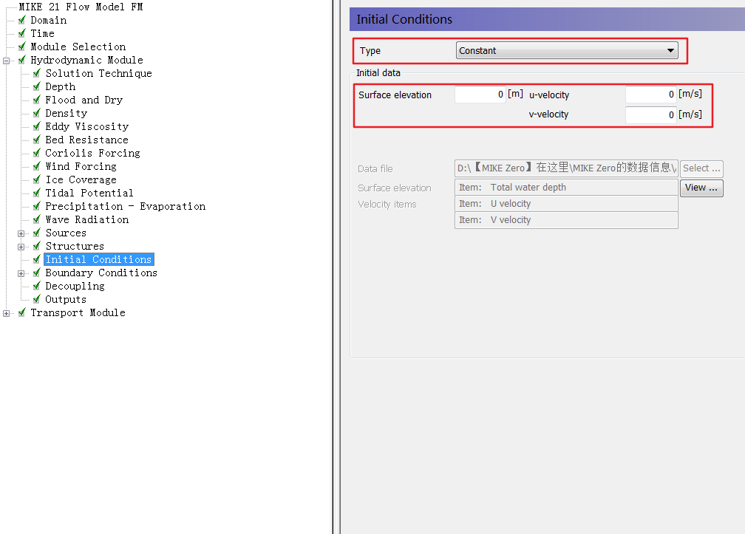This screenshot has height=534, width=745.
Task: Expand the Transport Module branch
Action: tap(6, 313)
